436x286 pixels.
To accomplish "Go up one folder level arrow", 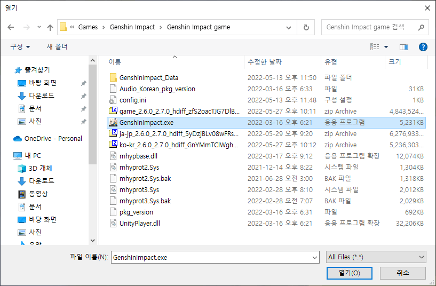I will tap(50, 27).
